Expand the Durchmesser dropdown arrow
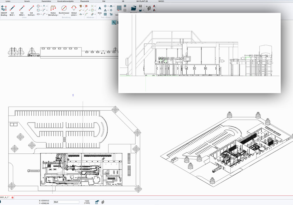Image resolution: width=293 pixels, height=205 pixels. 64,15
